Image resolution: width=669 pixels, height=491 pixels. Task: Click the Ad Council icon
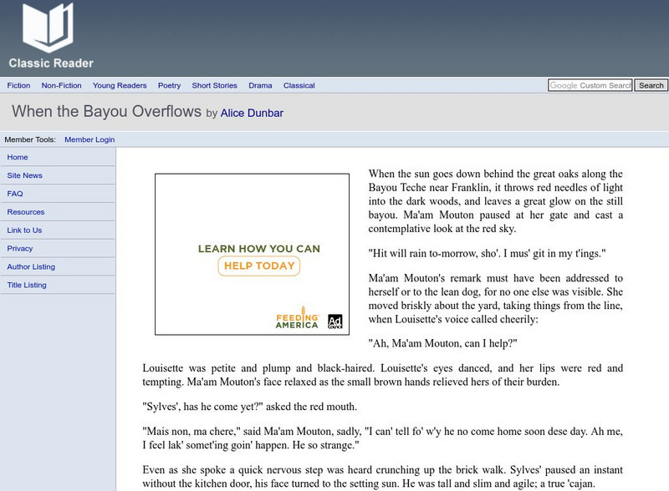click(x=334, y=319)
